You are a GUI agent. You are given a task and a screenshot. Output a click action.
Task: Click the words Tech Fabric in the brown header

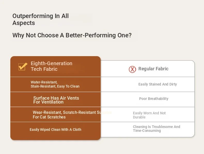pos(44,69)
